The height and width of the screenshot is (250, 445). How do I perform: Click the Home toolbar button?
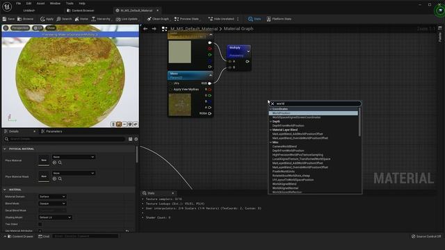[81, 19]
